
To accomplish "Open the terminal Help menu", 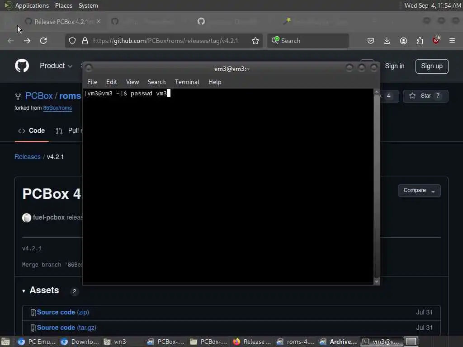I will click(x=215, y=82).
